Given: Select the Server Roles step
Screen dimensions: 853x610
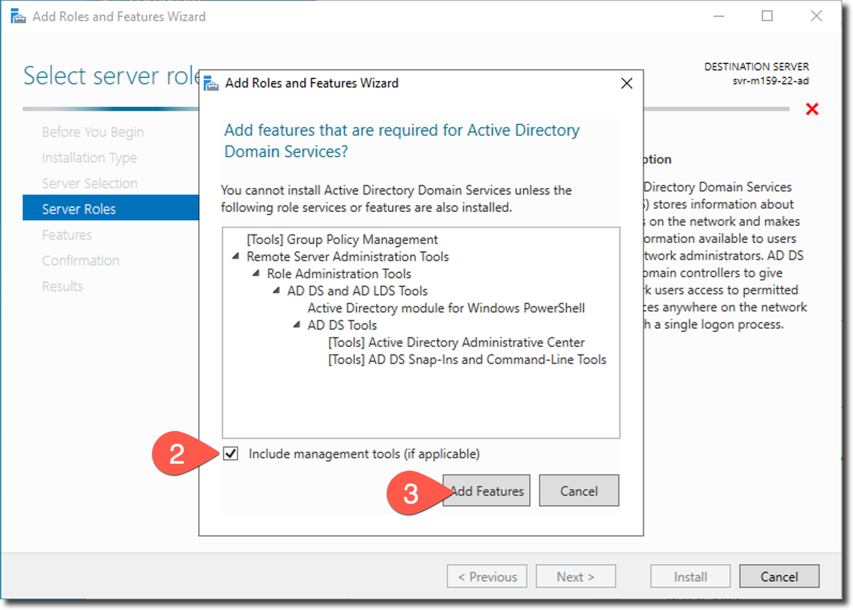Looking at the screenshot, I should coord(111,209).
